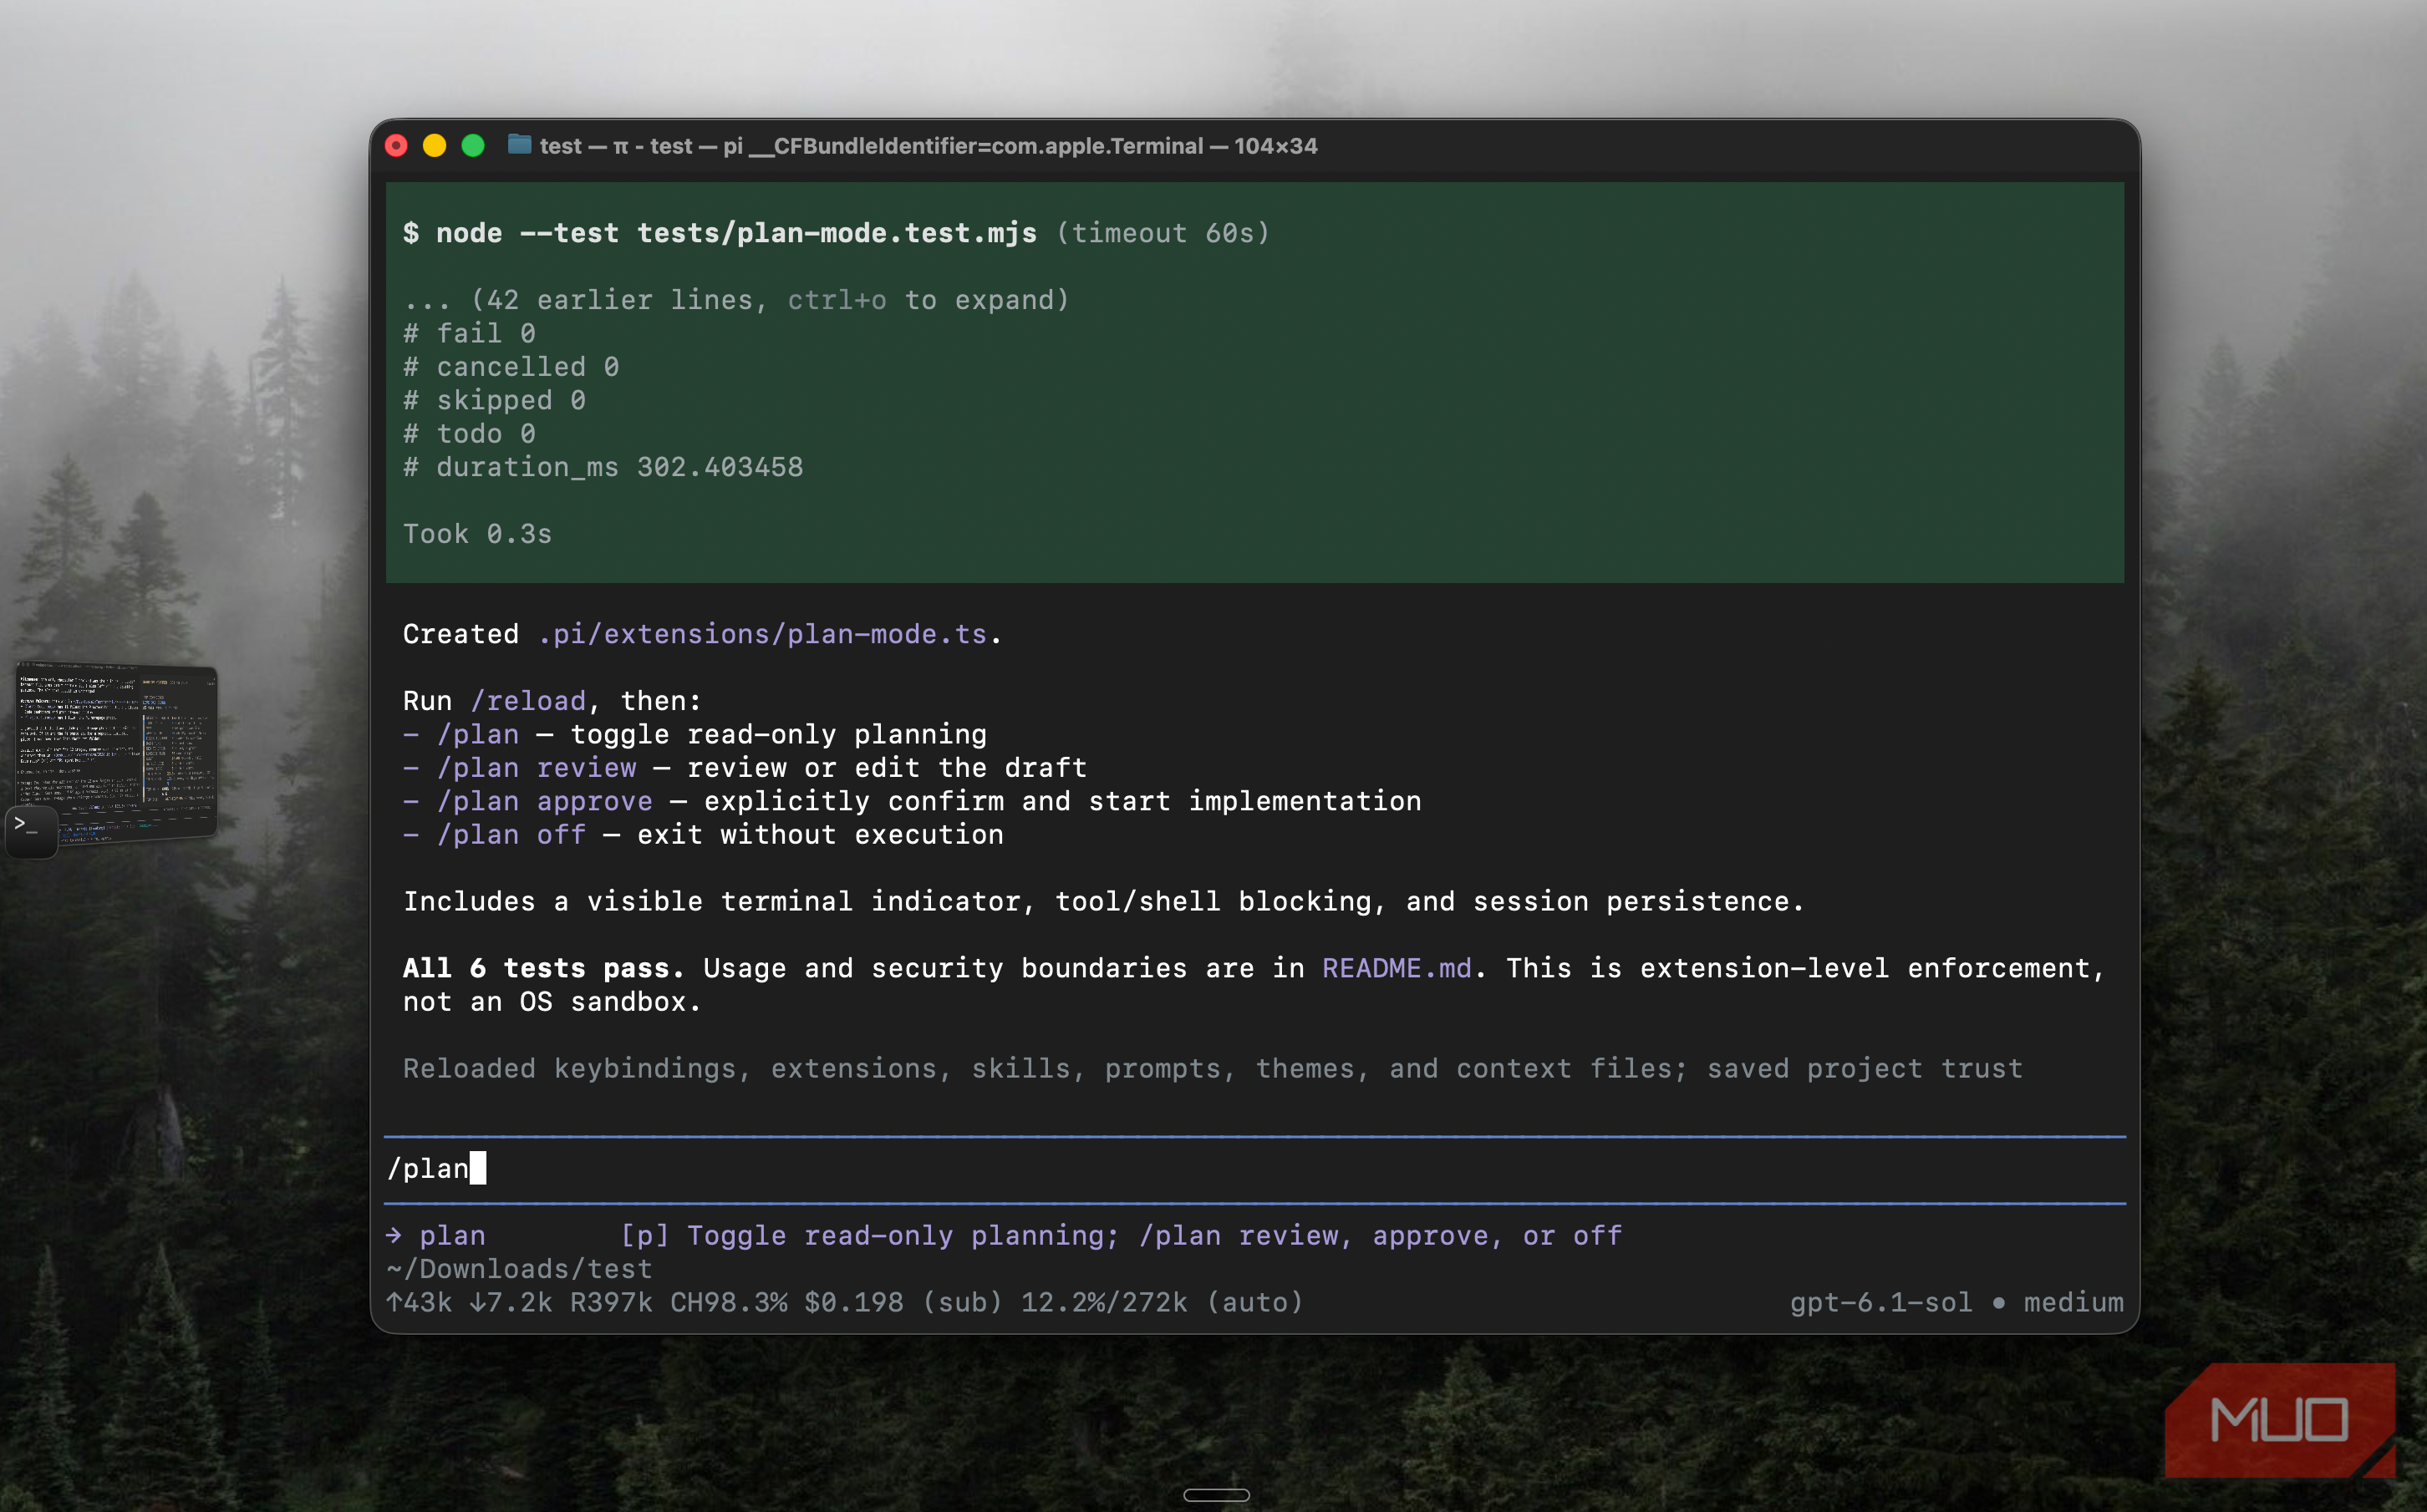2427x1512 pixels.
Task: Click the /plan command input line
Action: [x=1254, y=1168]
